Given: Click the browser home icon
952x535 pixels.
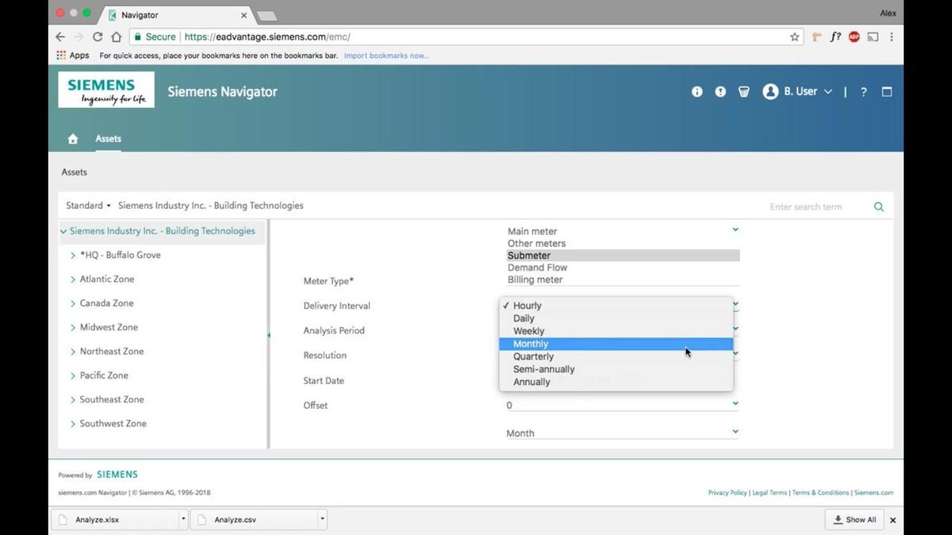Looking at the screenshot, I should pyautogui.click(x=116, y=37).
